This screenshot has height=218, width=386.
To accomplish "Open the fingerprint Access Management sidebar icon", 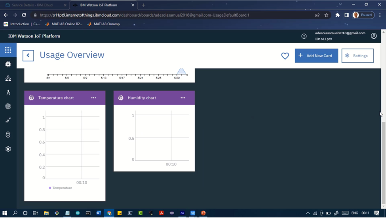I will click(8, 106).
